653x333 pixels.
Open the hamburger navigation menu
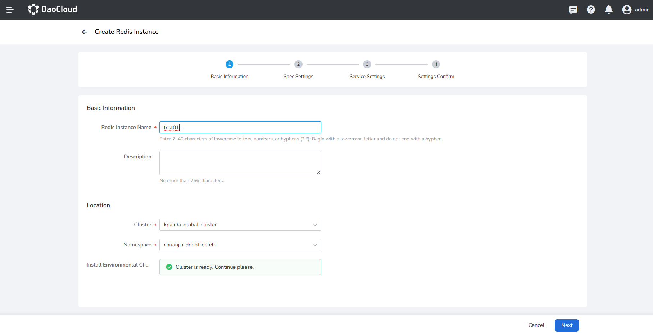pyautogui.click(x=10, y=10)
